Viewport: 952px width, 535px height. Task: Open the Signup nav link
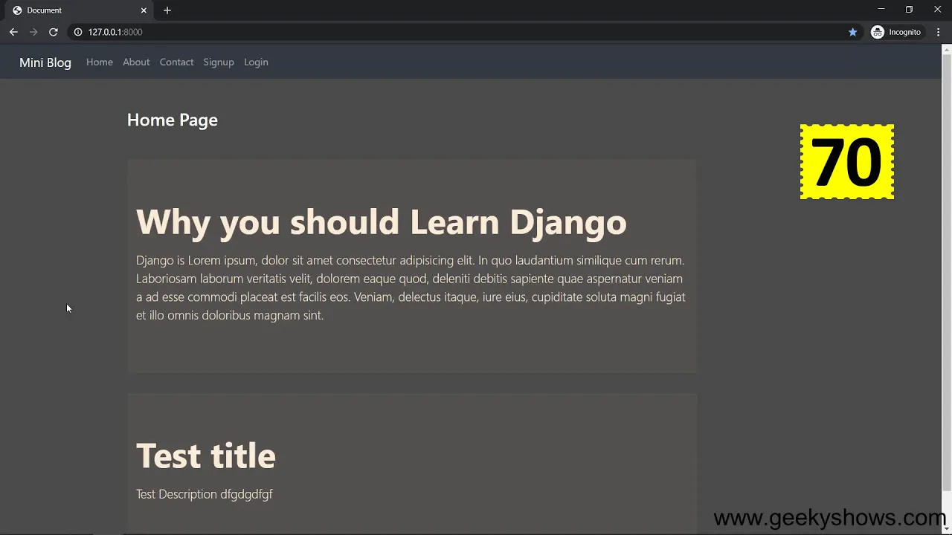point(219,62)
